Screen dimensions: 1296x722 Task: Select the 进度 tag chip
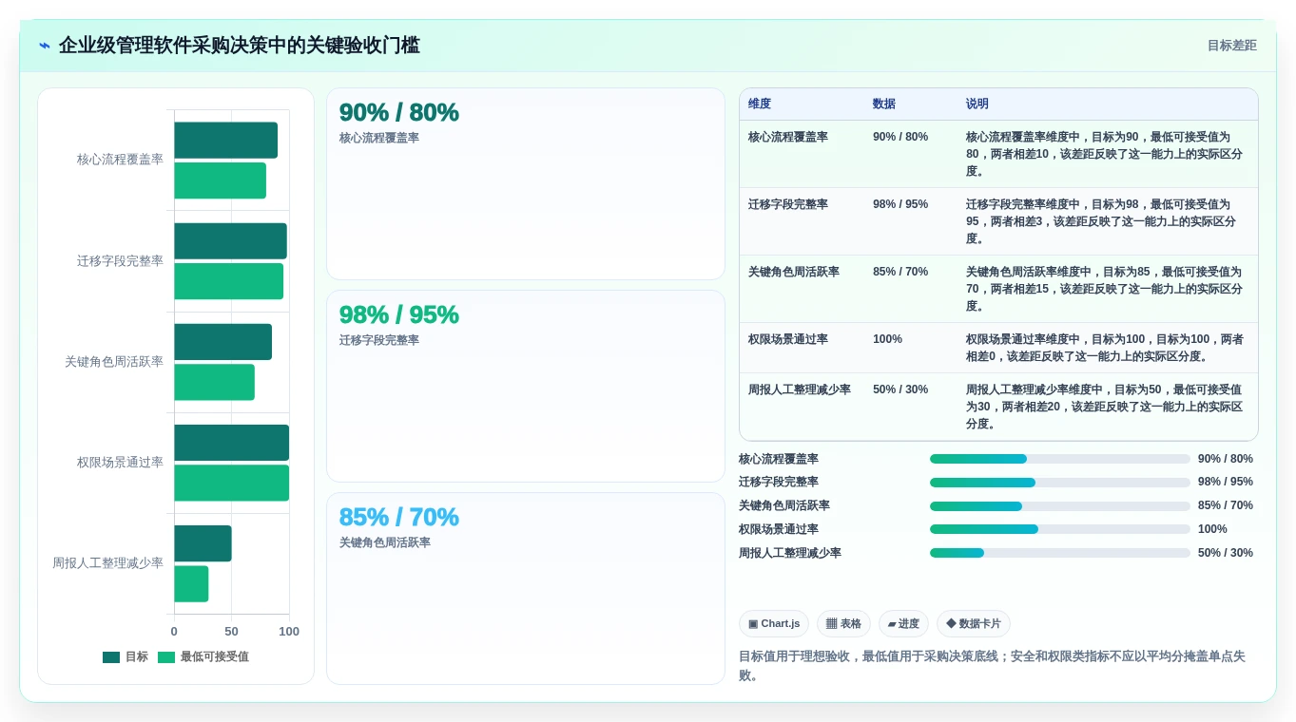coord(903,624)
